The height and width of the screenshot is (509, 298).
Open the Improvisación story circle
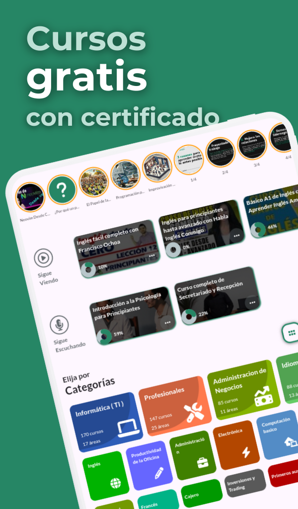pyautogui.click(x=157, y=168)
